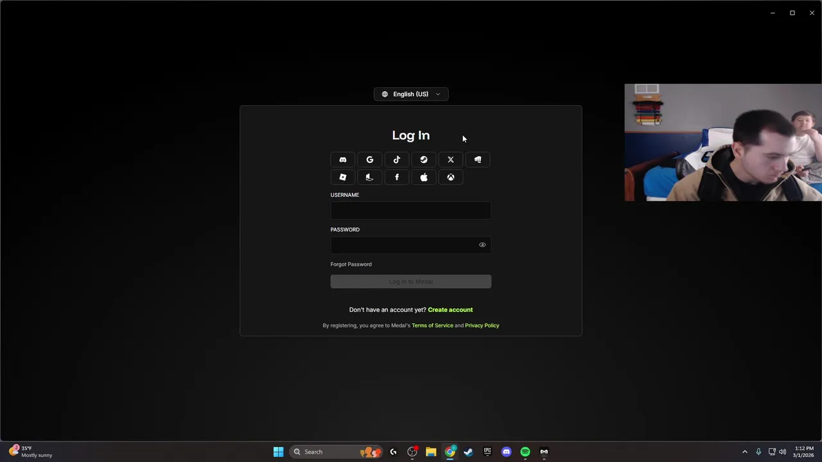Choose the Apple login icon
The width and height of the screenshot is (822, 462).
424,177
